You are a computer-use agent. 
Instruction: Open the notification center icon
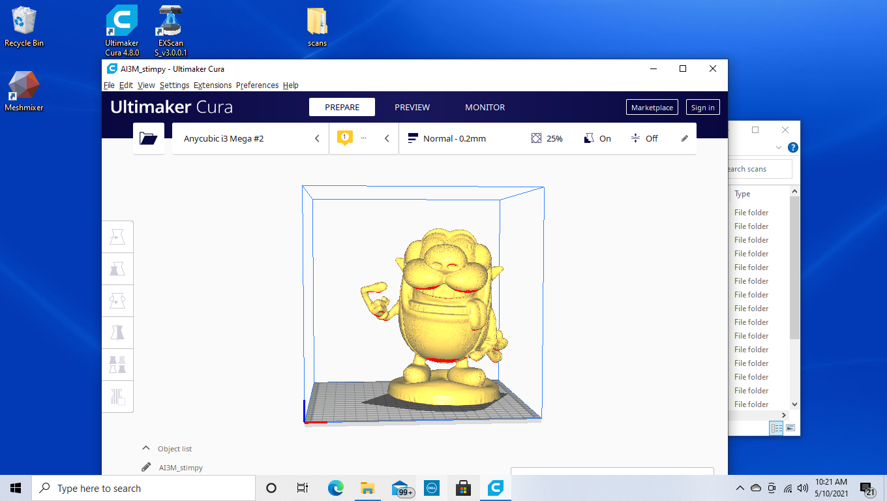[867, 489]
